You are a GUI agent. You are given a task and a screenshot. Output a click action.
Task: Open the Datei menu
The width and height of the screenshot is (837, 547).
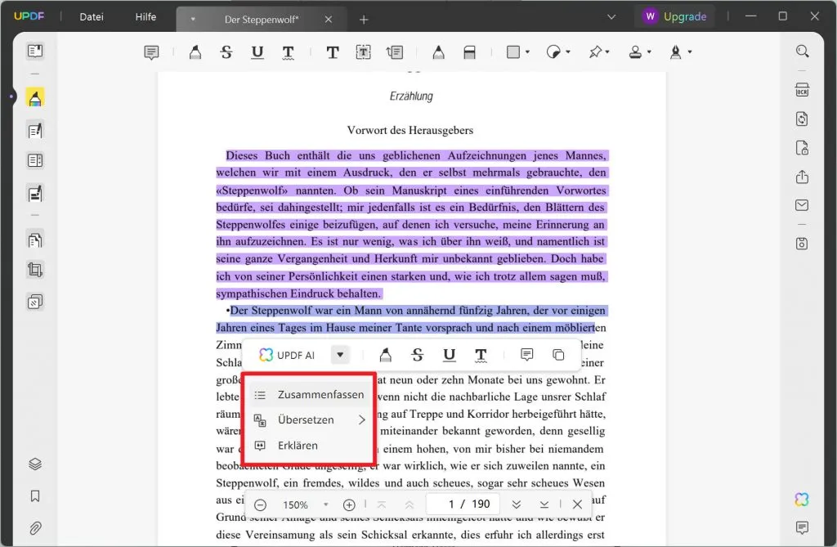[x=92, y=17]
